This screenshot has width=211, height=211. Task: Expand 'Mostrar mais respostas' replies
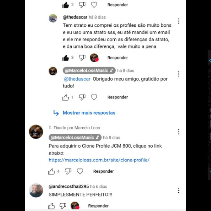pyautogui.click(x=89, y=113)
